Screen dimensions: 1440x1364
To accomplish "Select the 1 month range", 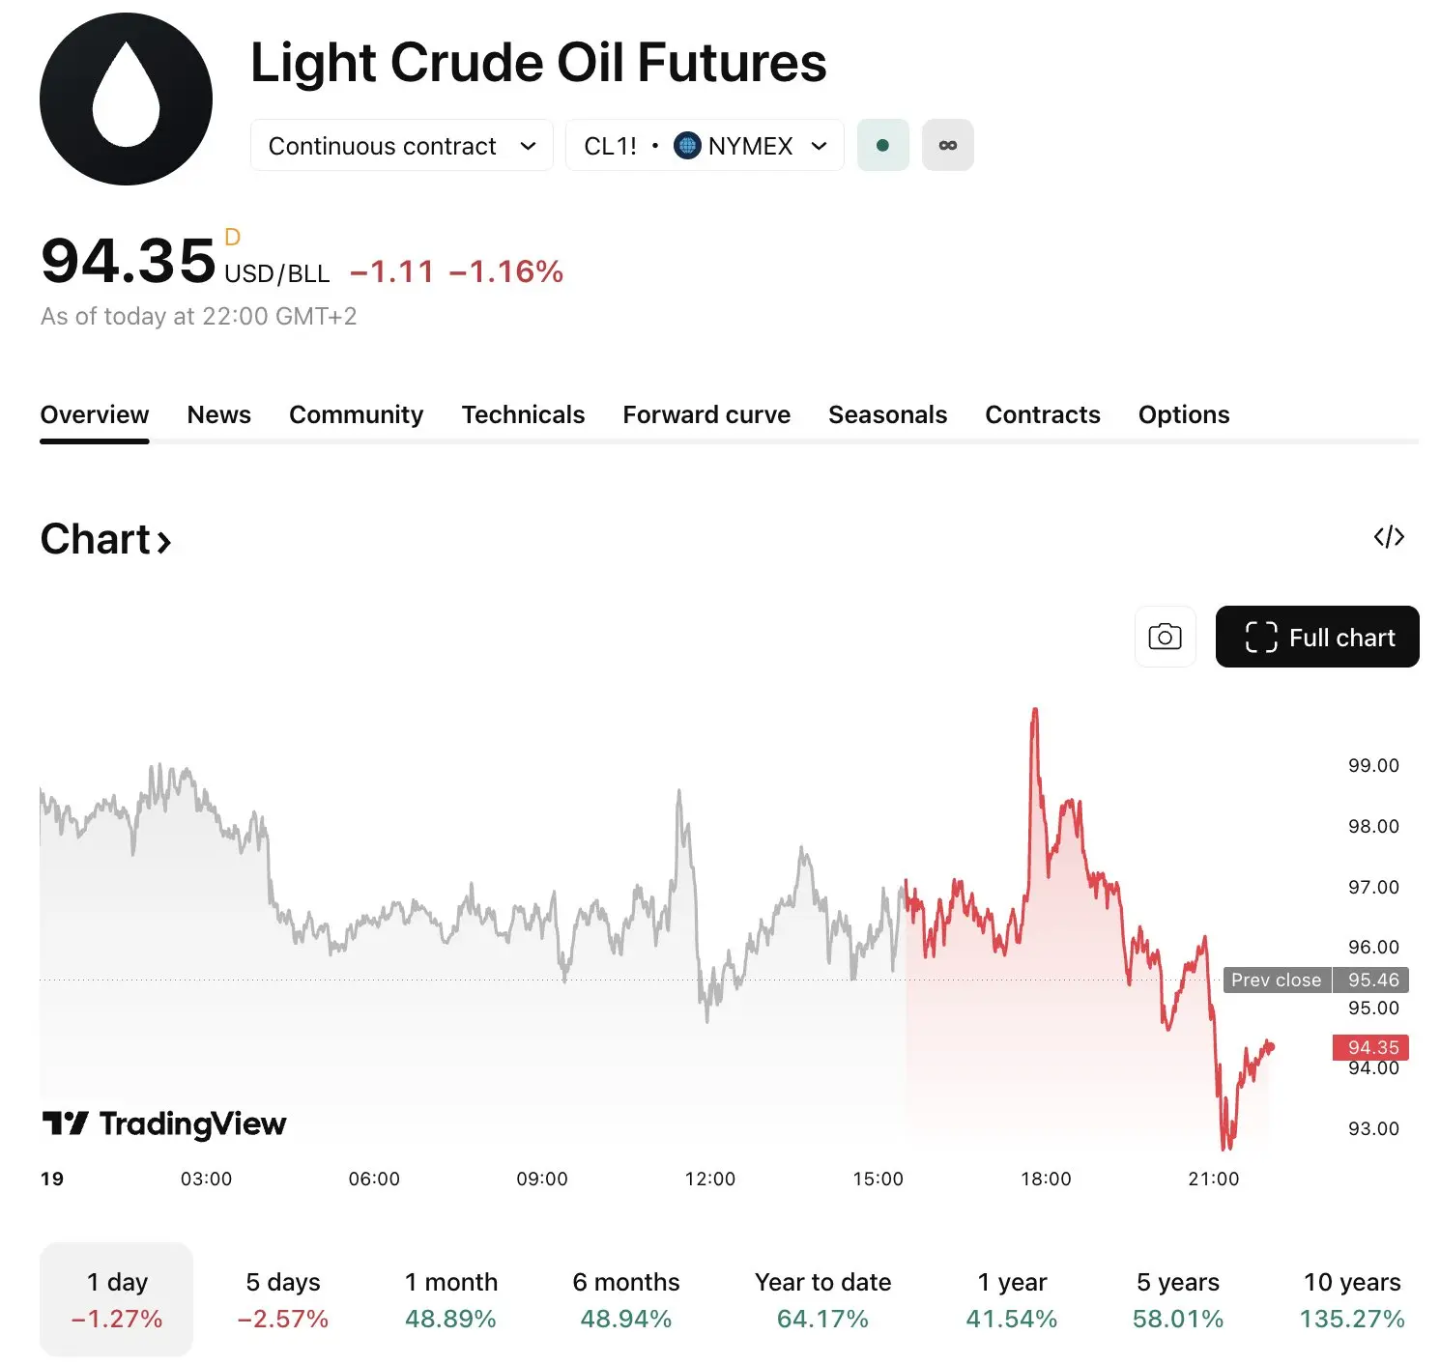I will point(450,1299).
